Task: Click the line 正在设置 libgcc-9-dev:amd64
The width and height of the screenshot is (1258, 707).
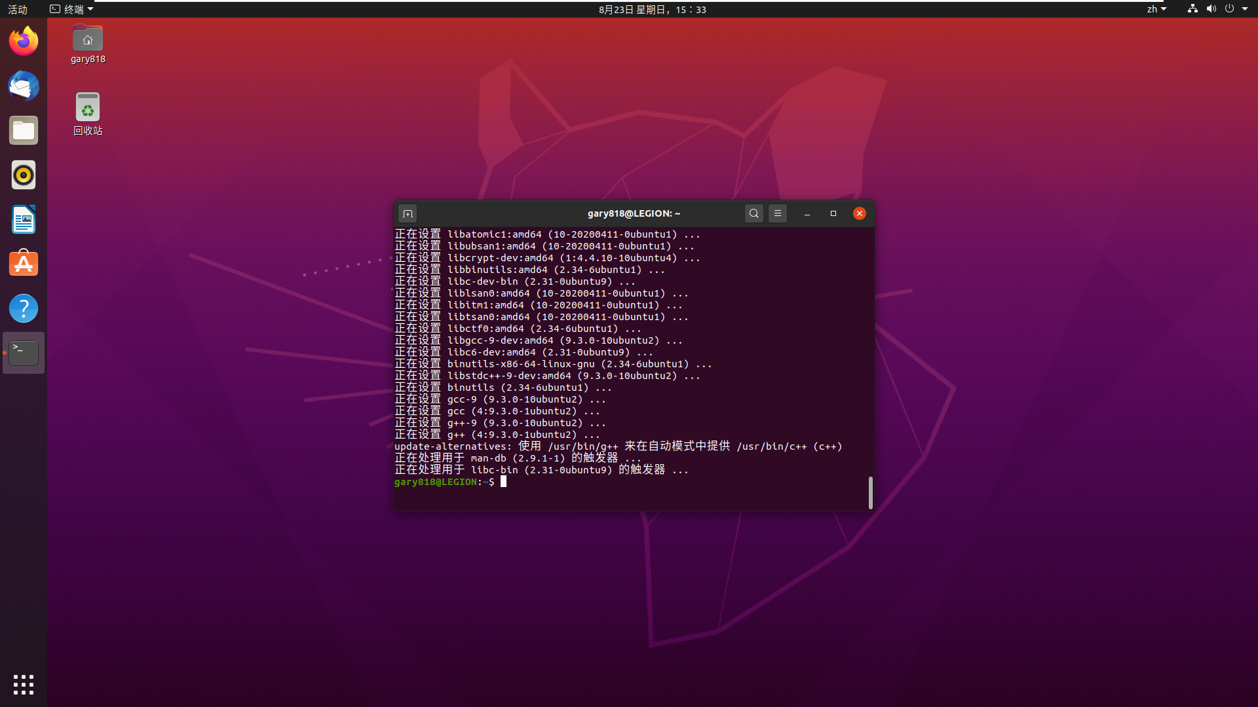Action: 539,340
